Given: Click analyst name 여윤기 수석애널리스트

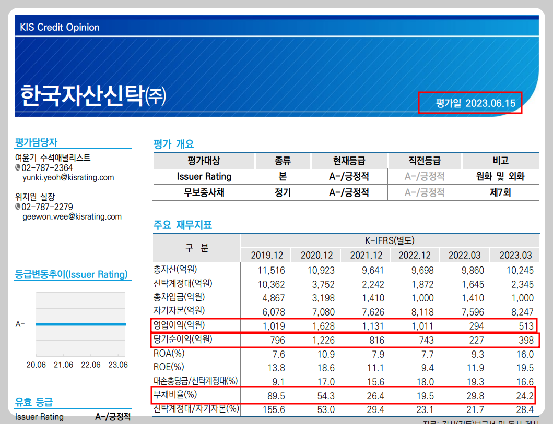Looking at the screenshot, I should coord(53,158).
